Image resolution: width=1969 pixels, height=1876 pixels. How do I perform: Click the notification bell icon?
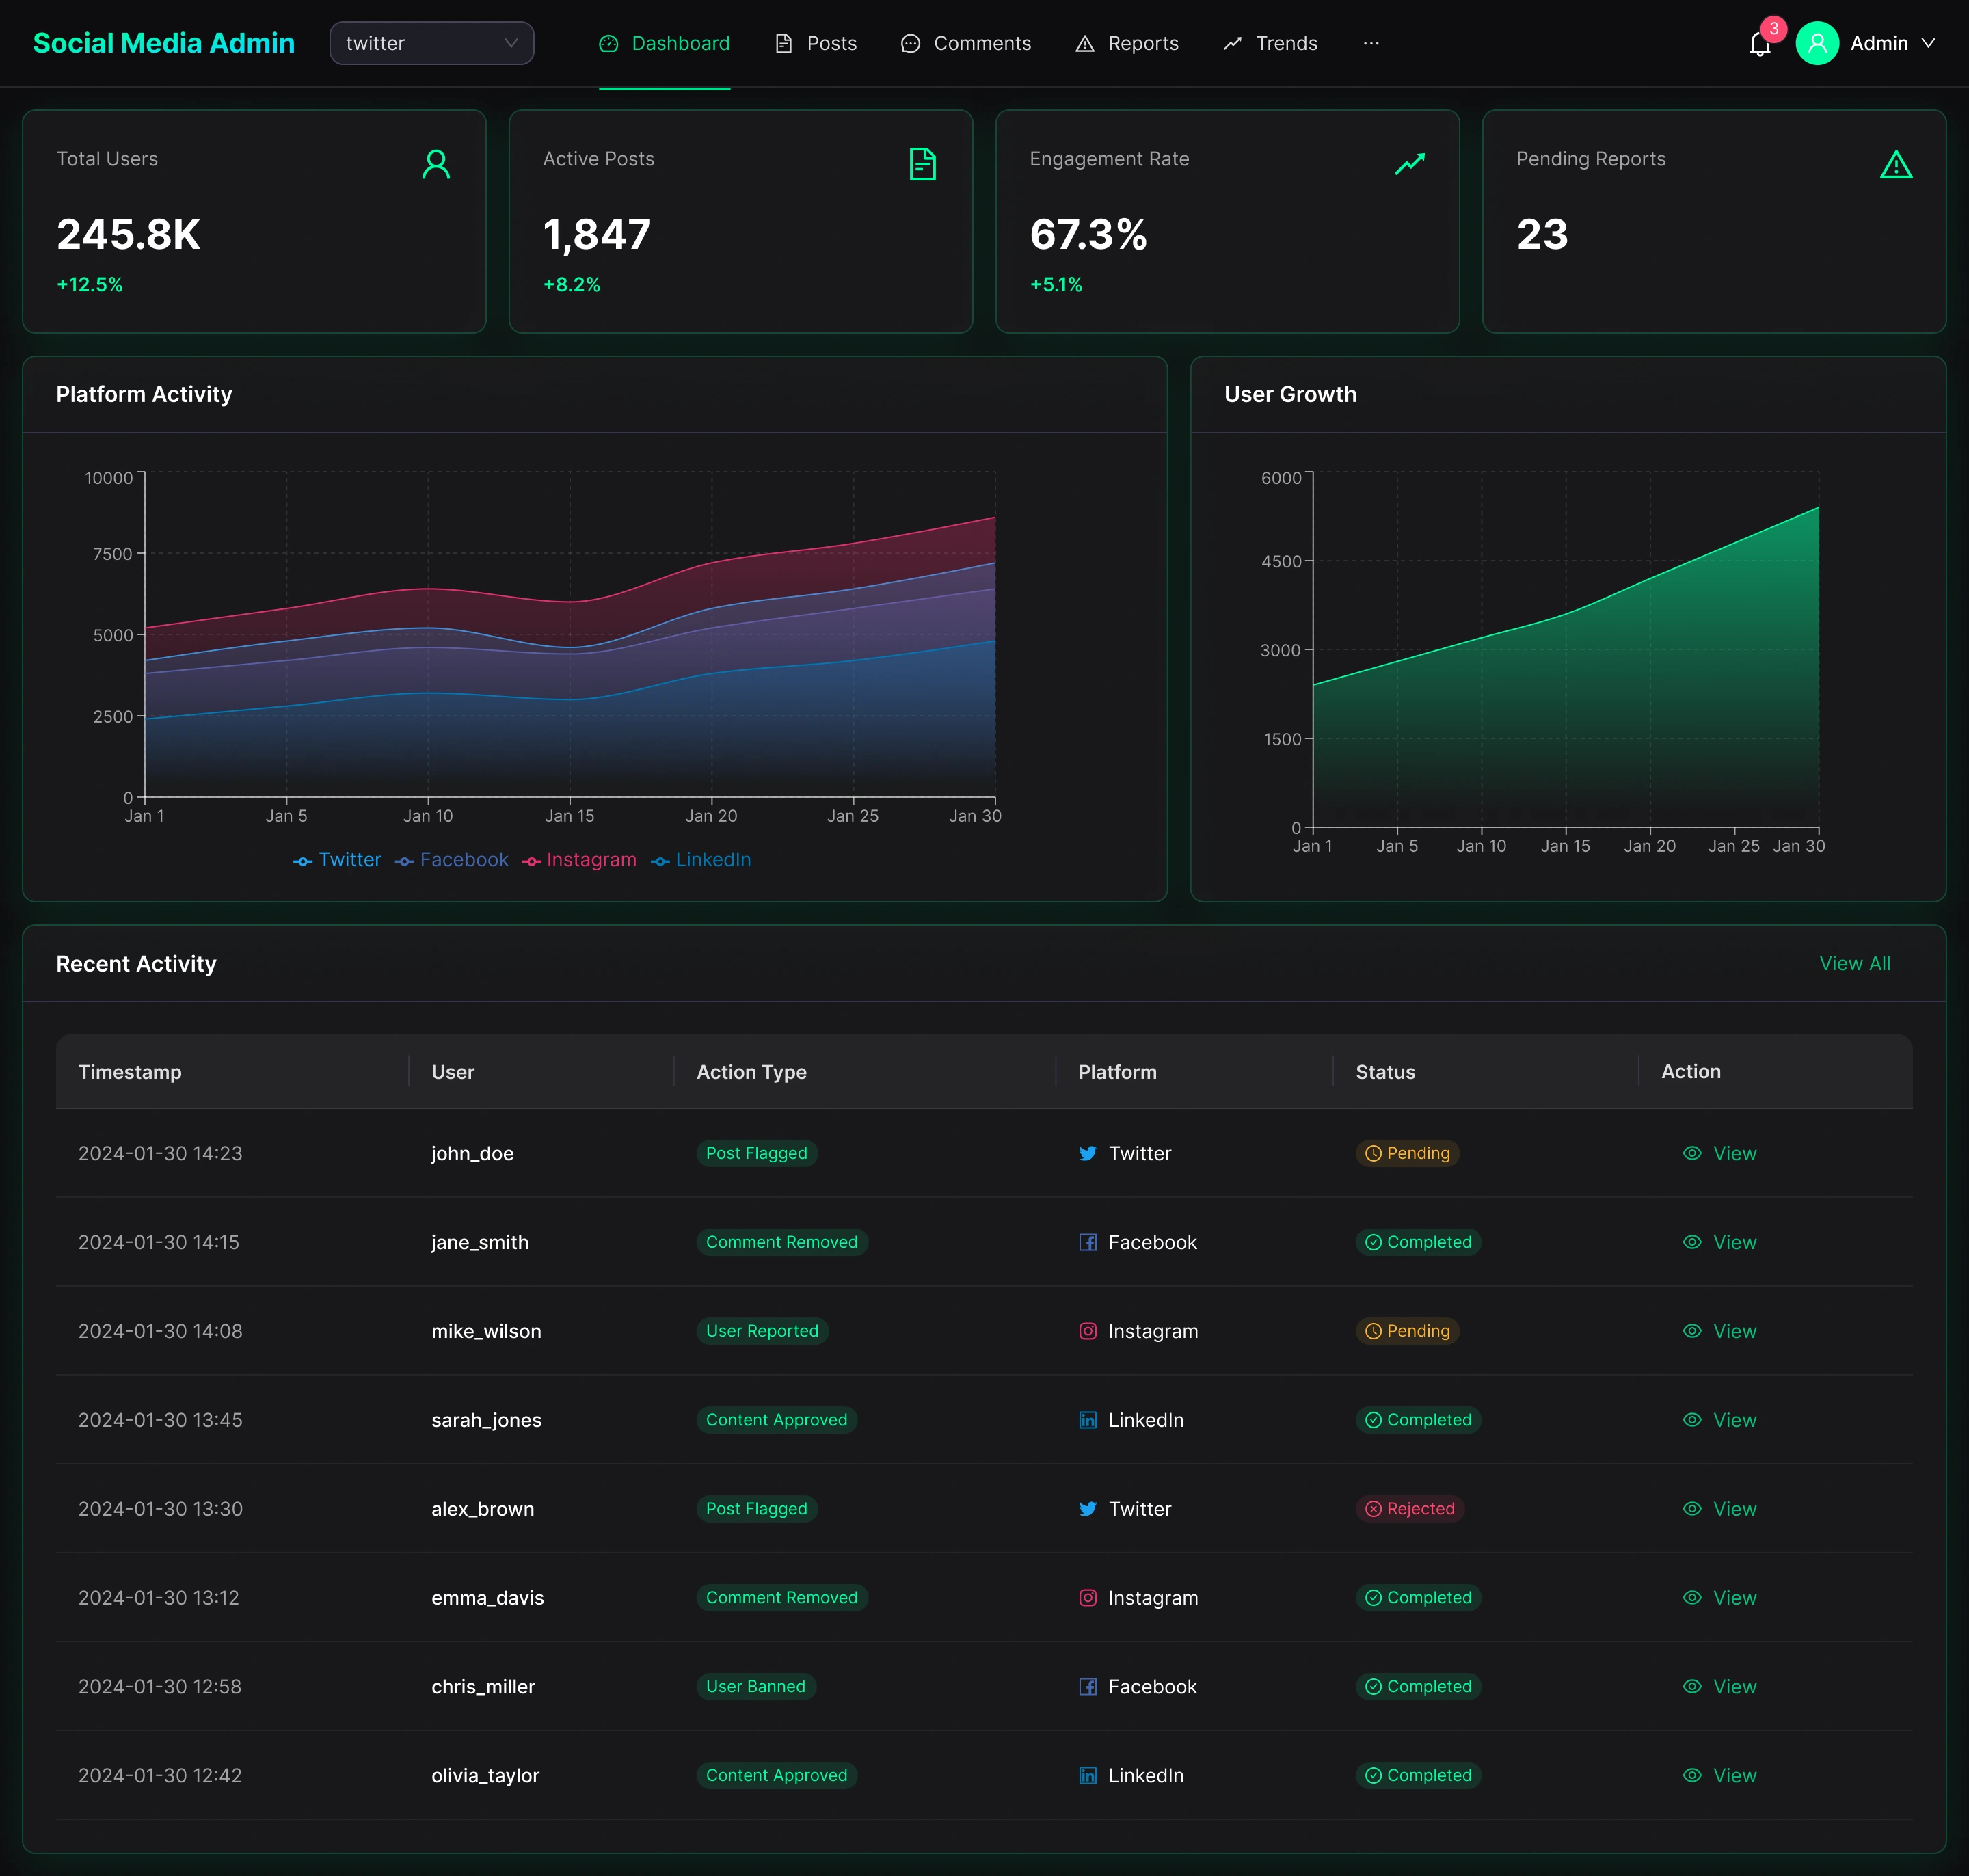coord(1759,44)
